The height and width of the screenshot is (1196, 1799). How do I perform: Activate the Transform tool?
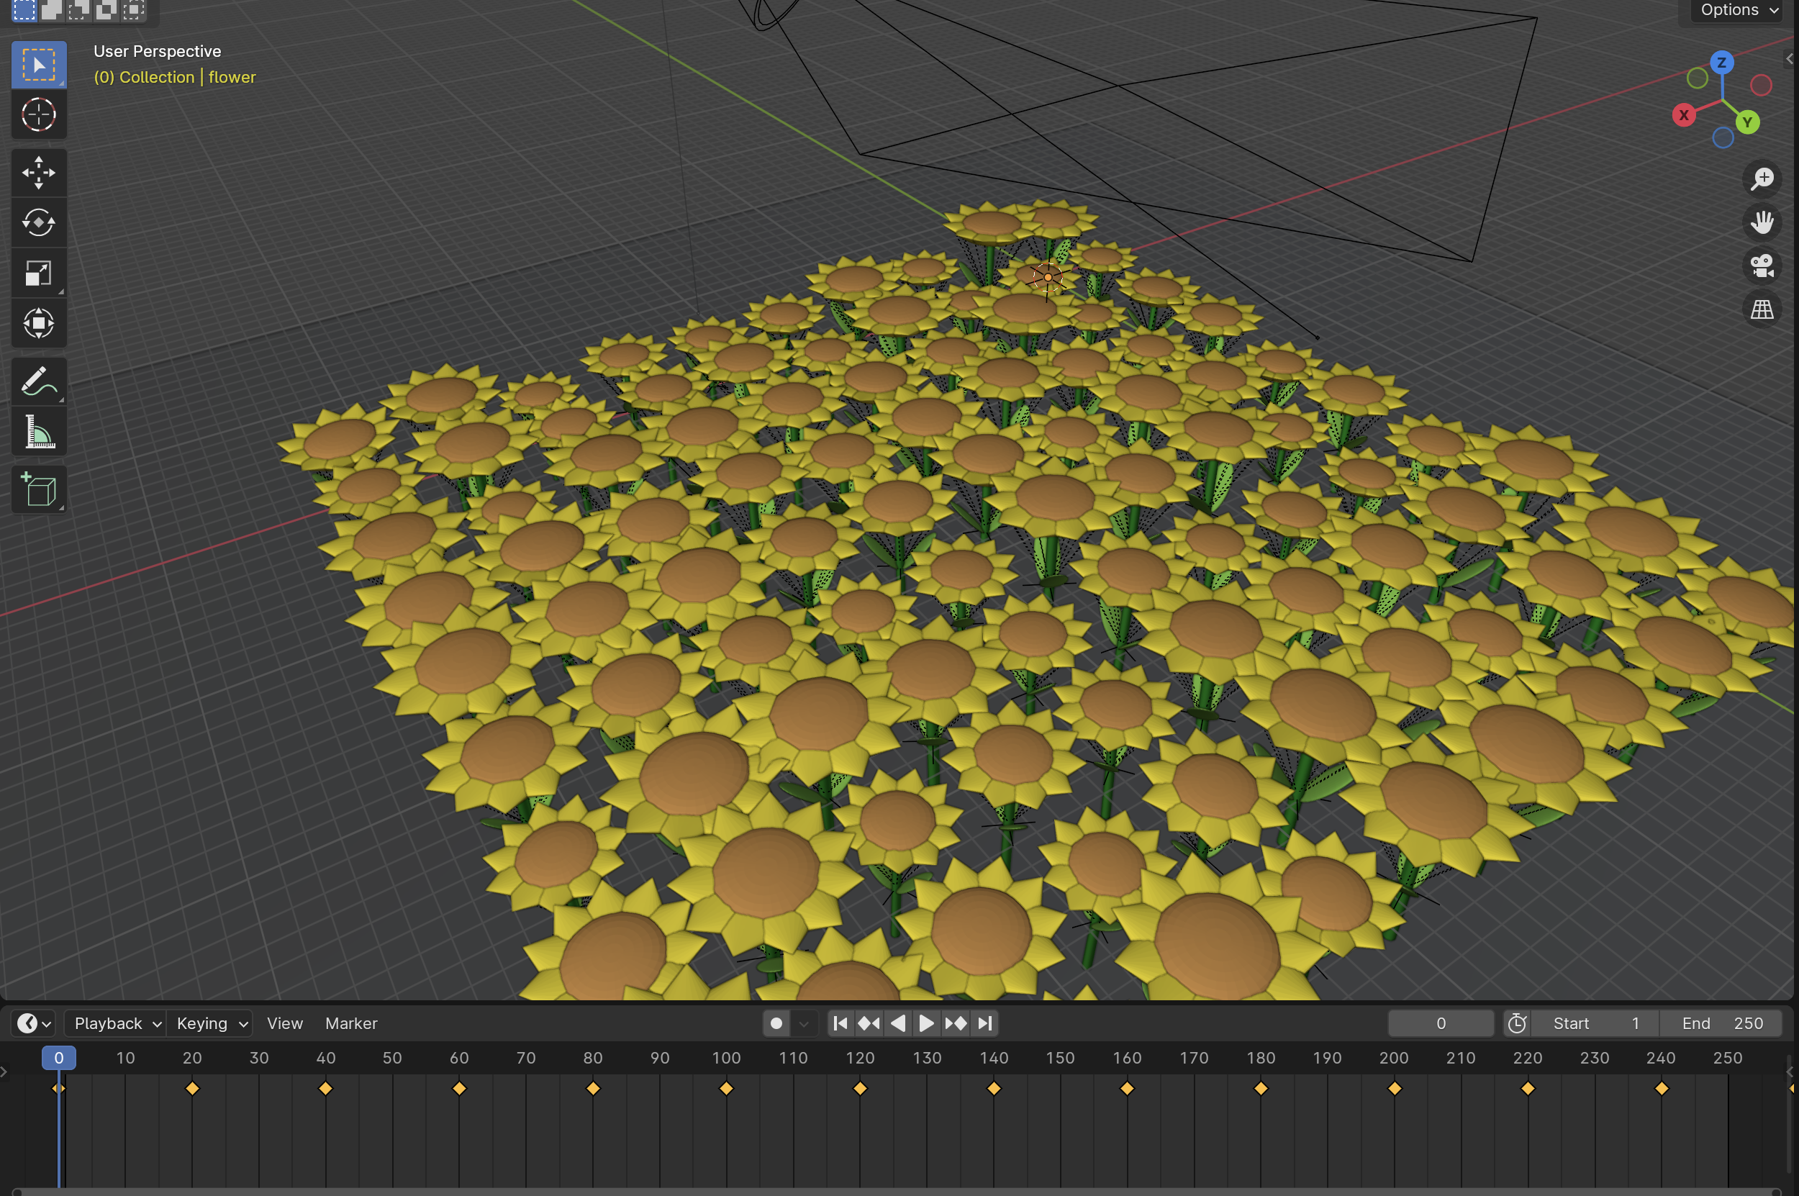click(39, 323)
